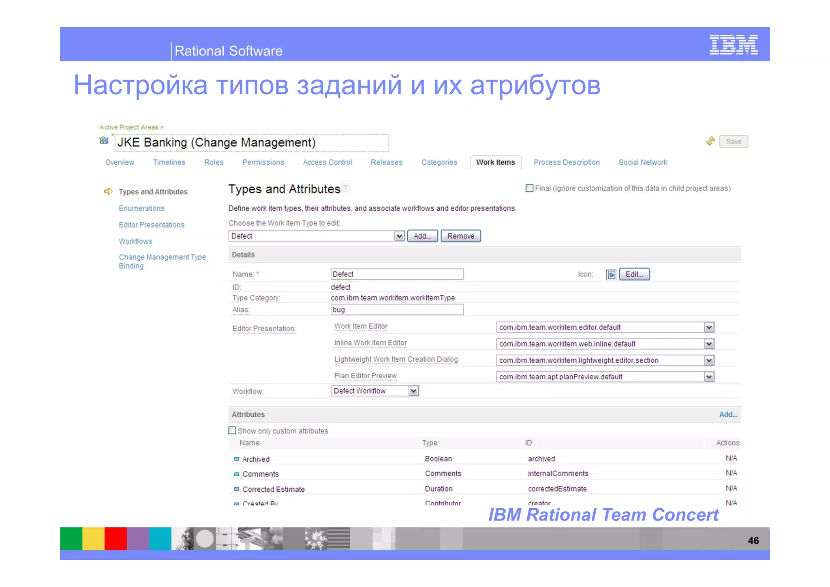Click the Comments attribute row icon
Image resolution: width=830 pixels, height=587 pixels.
coord(237,474)
